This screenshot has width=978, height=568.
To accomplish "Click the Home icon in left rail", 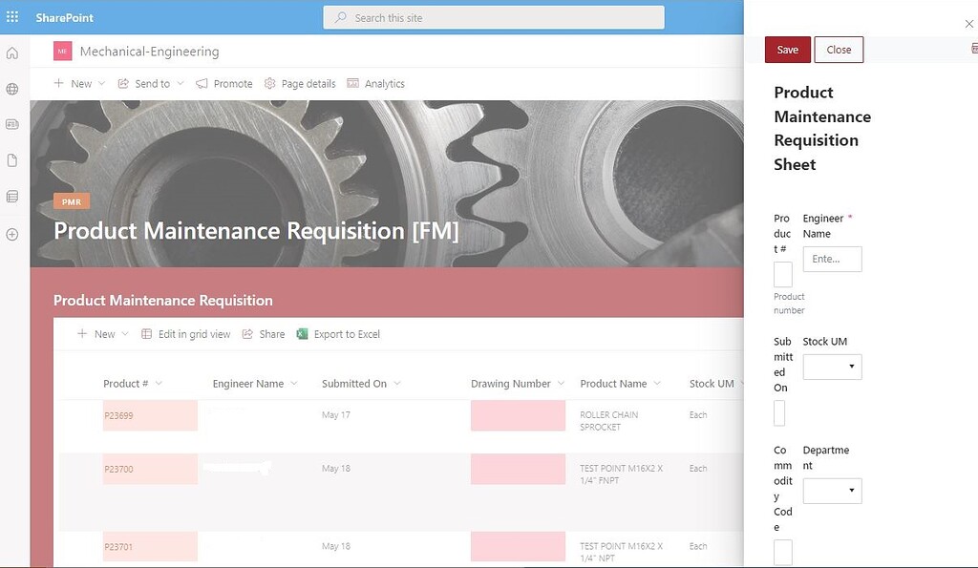I will 12,53.
